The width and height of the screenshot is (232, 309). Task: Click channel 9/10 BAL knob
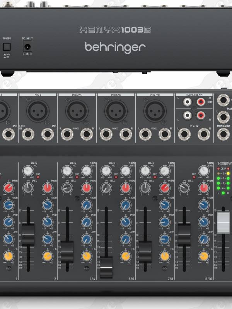[x=184, y=188]
